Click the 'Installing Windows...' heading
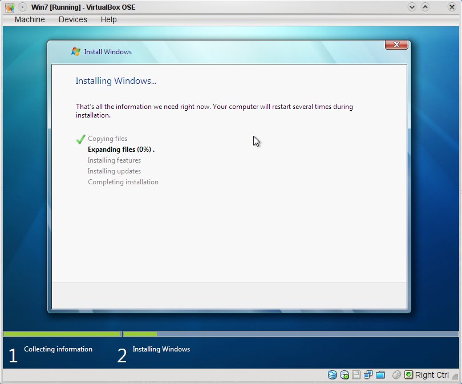The height and width of the screenshot is (384, 462). [116, 81]
